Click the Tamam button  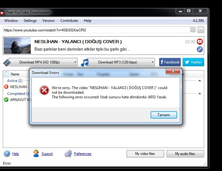[164, 115]
